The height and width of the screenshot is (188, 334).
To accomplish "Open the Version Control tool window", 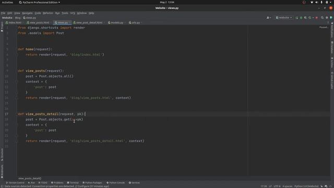I will tap(15, 183).
